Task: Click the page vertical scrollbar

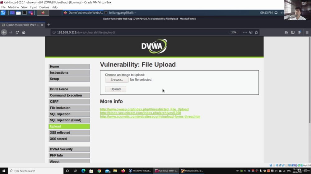Action: 310,80
